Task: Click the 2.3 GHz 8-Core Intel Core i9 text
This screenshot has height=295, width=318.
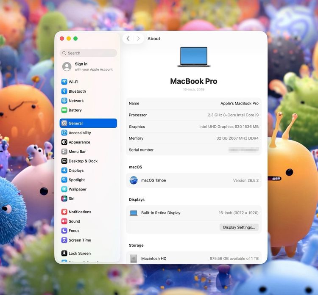Action: 233,115
